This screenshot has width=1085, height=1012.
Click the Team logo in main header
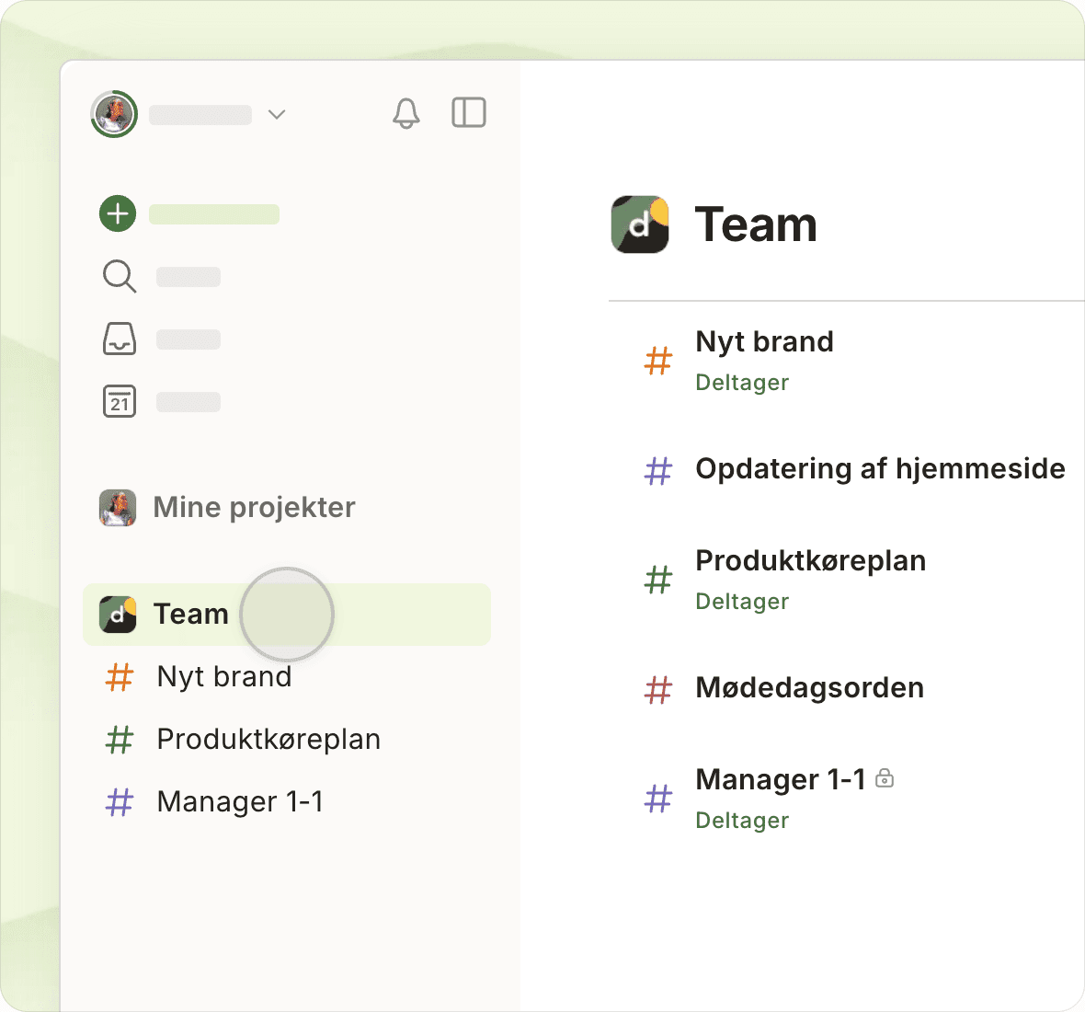point(640,224)
